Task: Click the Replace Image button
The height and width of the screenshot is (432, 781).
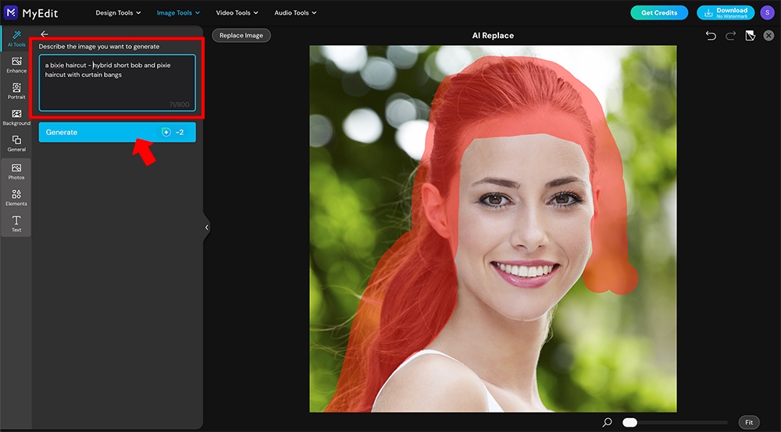Action: [241, 36]
